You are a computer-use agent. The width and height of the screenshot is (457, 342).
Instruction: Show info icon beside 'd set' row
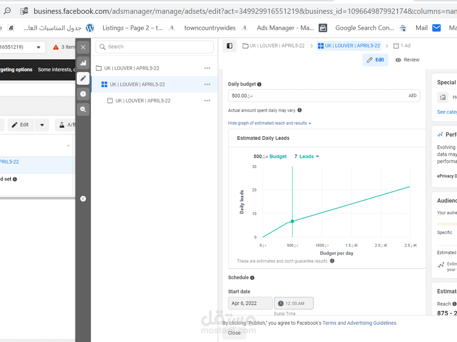click(x=15, y=179)
